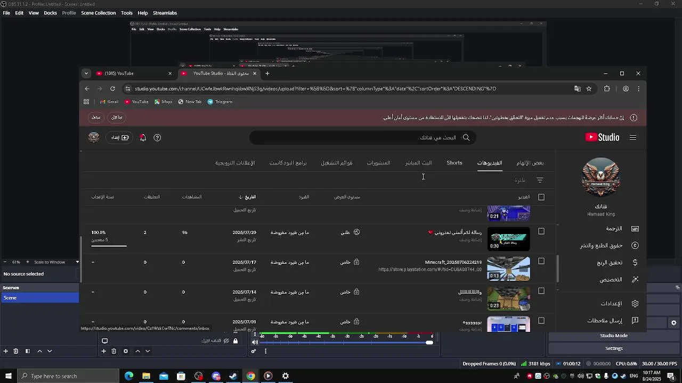The height and width of the screenshot is (383, 682).
Task: Open advanced audio properties gears icon
Action: click(254, 351)
